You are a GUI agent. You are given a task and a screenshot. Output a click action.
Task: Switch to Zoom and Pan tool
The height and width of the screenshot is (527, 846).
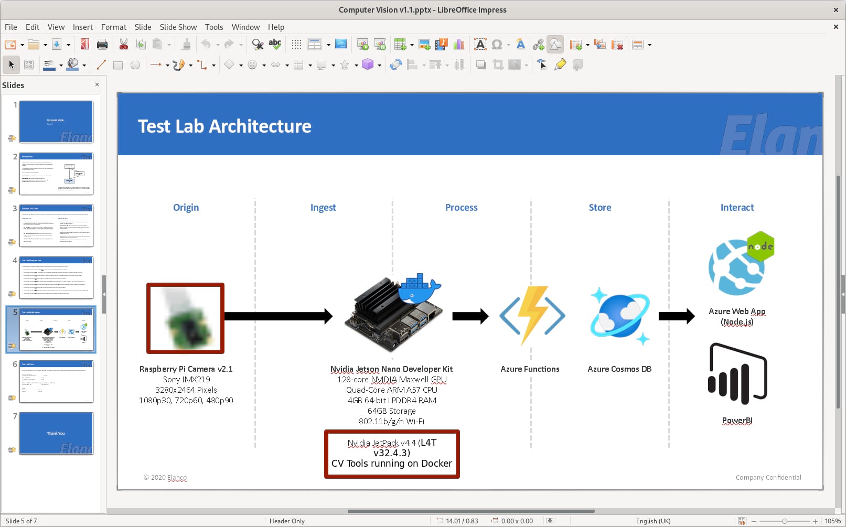(29, 64)
